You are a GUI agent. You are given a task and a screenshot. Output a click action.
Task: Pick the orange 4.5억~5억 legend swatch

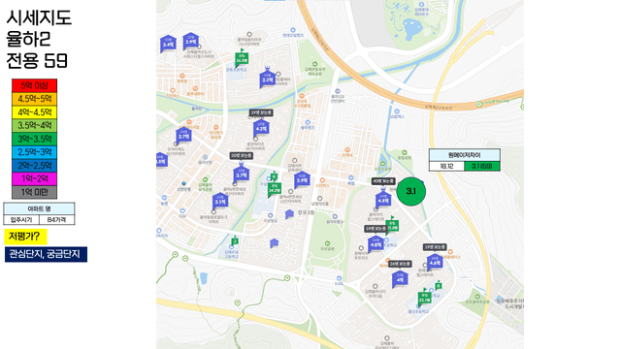tap(35, 99)
